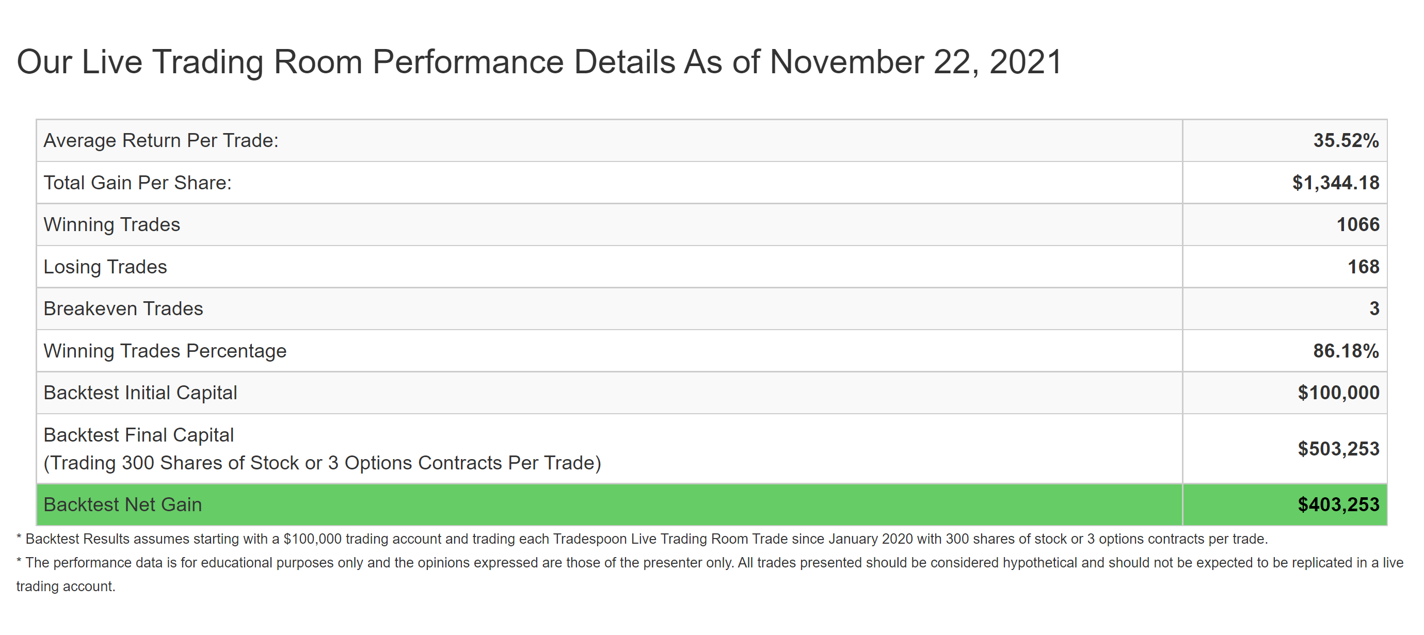The image size is (1424, 635).
Task: Click the 35.52% average return value
Action: (x=1346, y=140)
